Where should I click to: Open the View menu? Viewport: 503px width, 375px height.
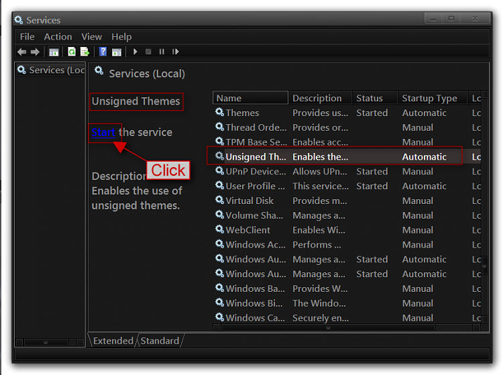91,37
